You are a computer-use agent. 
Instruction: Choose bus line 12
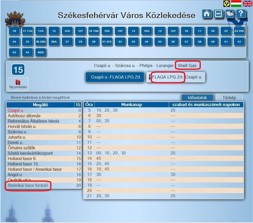click(x=54, y=31)
